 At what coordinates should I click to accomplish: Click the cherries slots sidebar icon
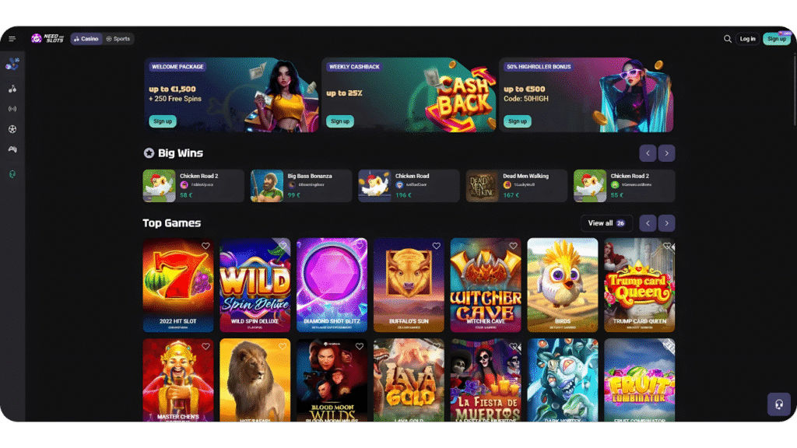click(x=12, y=89)
